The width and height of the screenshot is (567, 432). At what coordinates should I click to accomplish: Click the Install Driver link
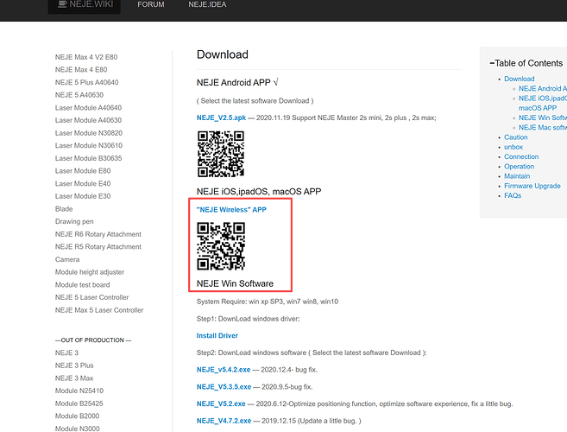click(217, 335)
